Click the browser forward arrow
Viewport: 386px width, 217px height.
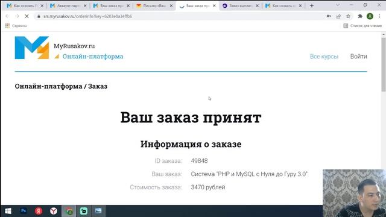coord(17,16)
